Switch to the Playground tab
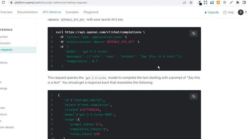This screenshot has height=139, width=247. click(x=91, y=12)
